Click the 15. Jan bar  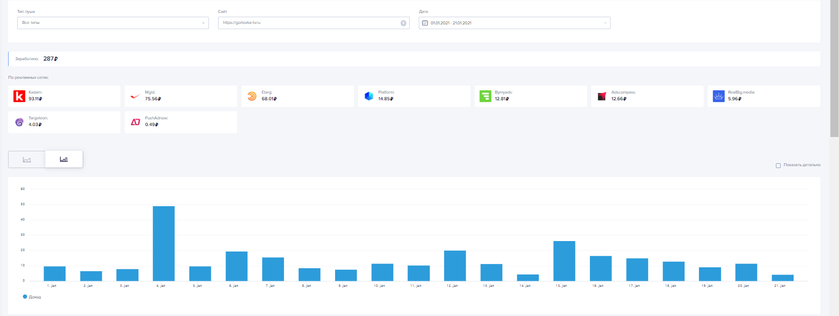click(564, 261)
